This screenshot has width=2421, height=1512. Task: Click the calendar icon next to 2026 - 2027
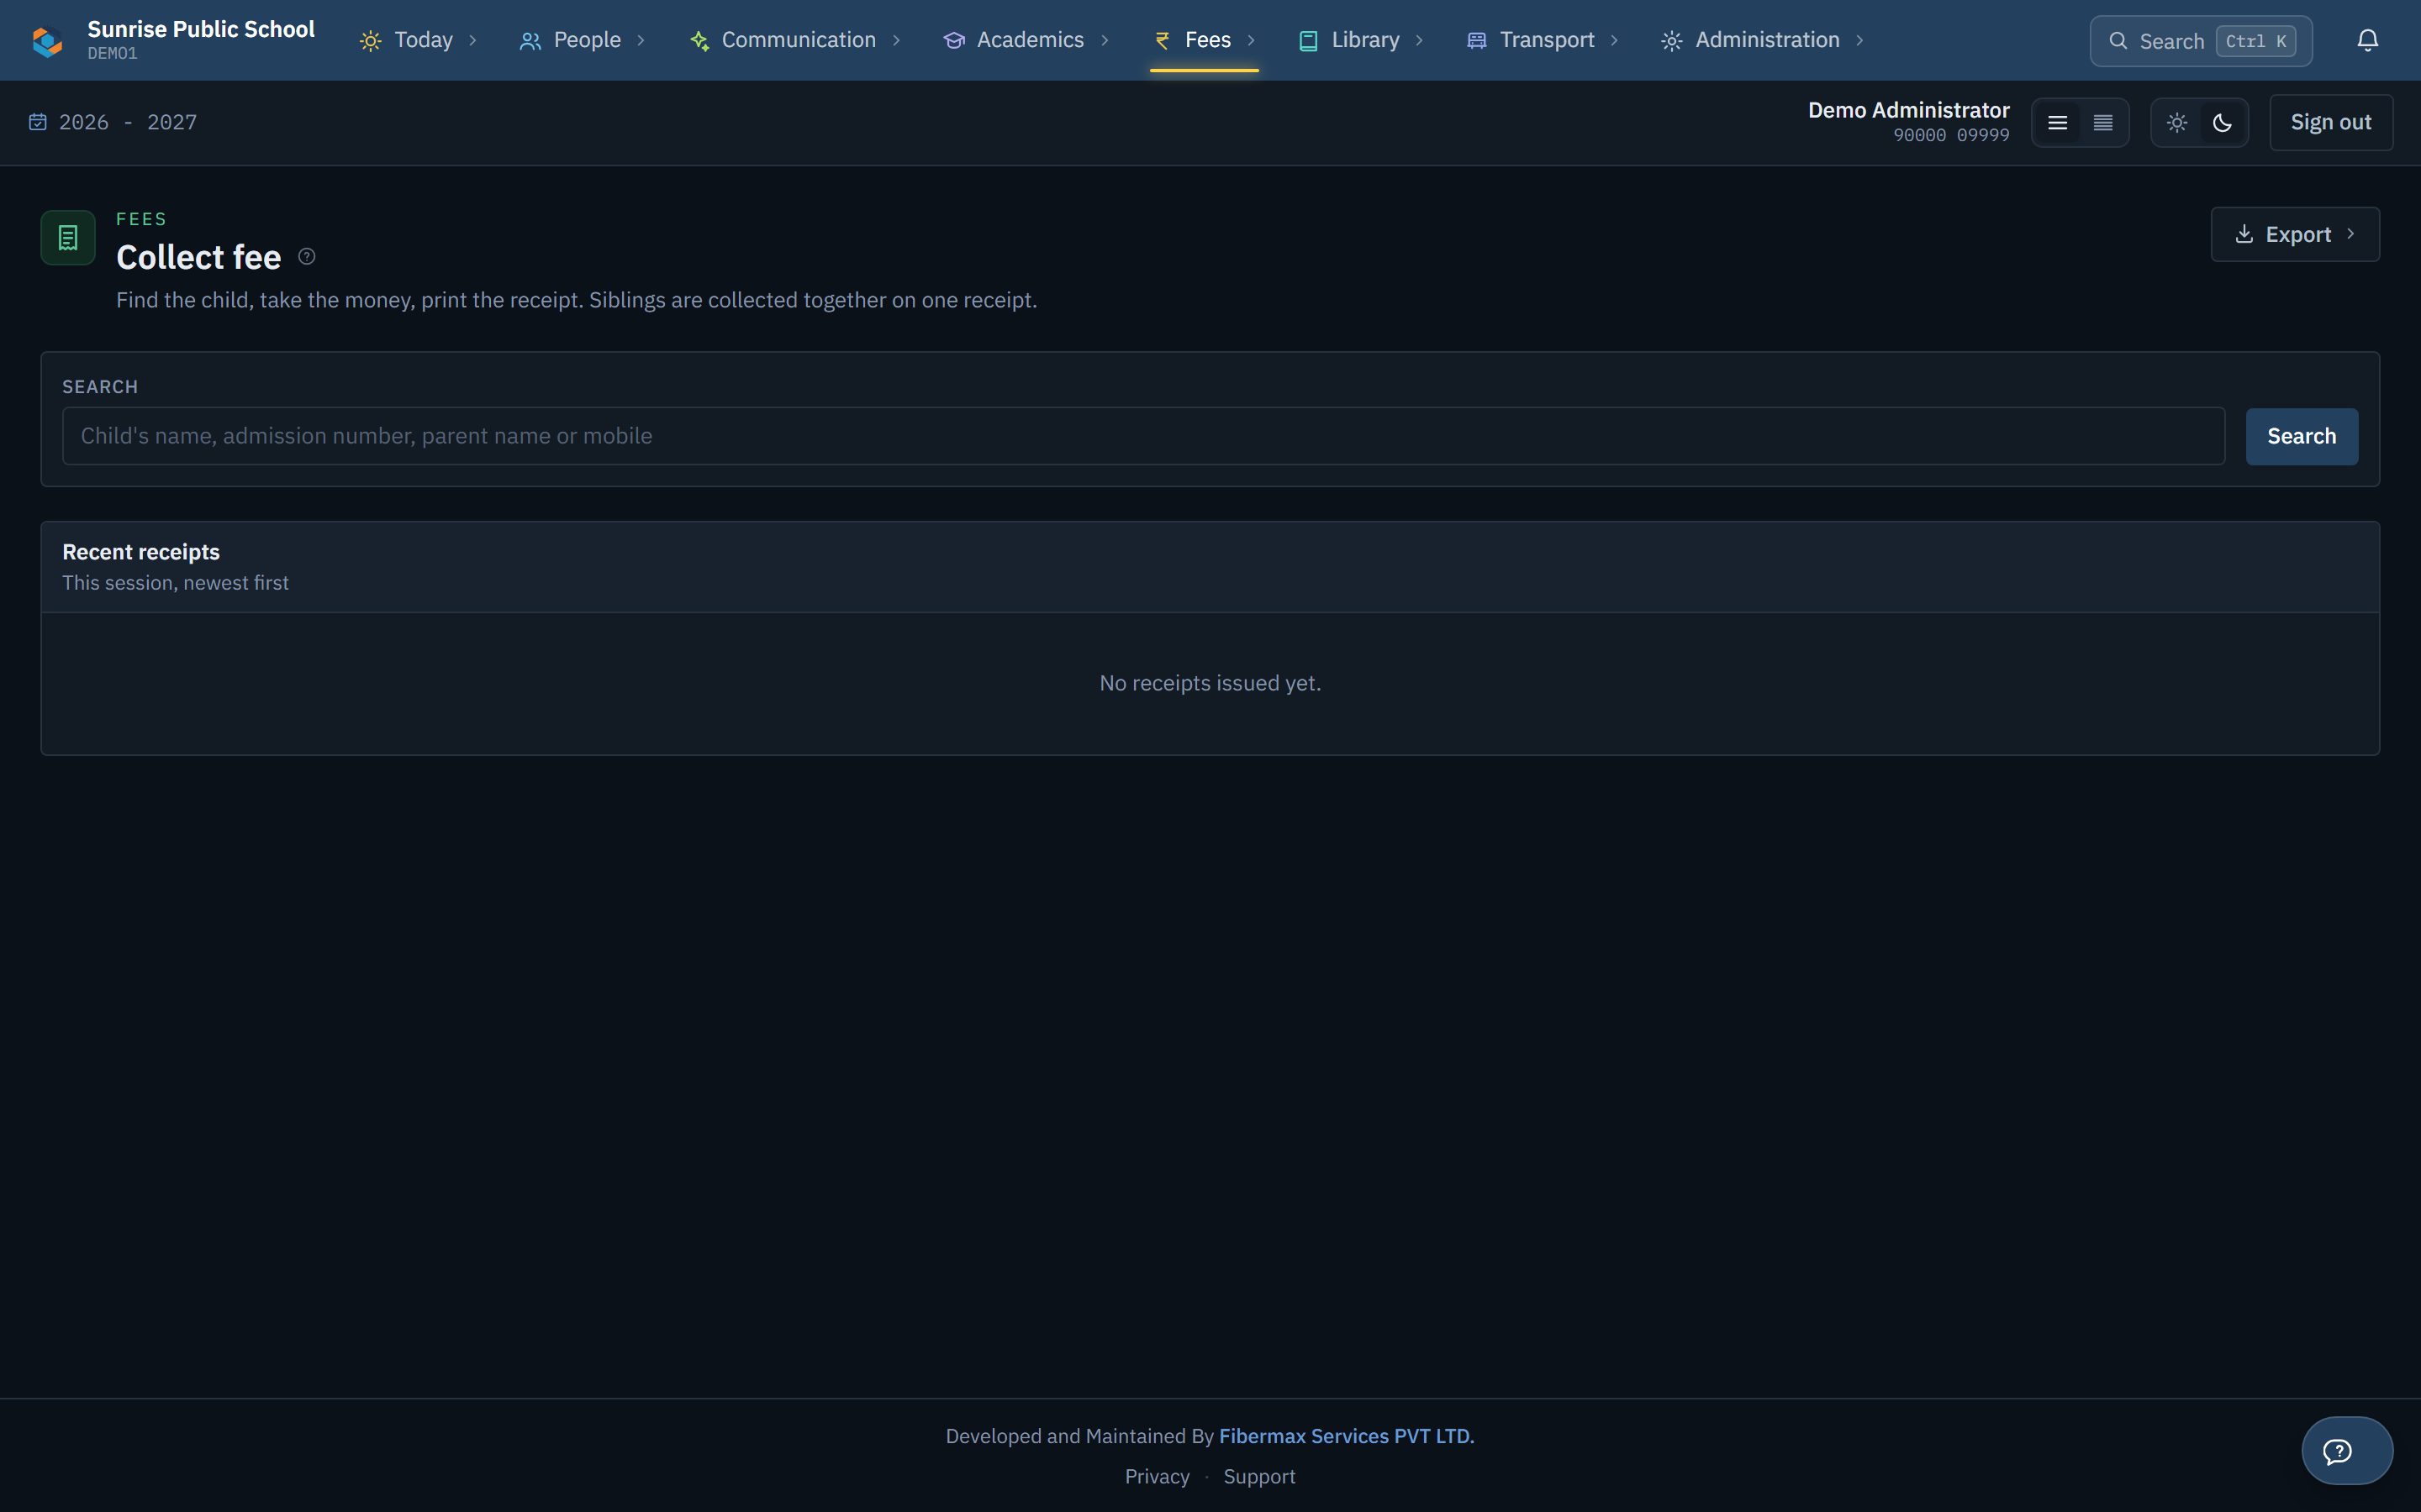click(38, 122)
